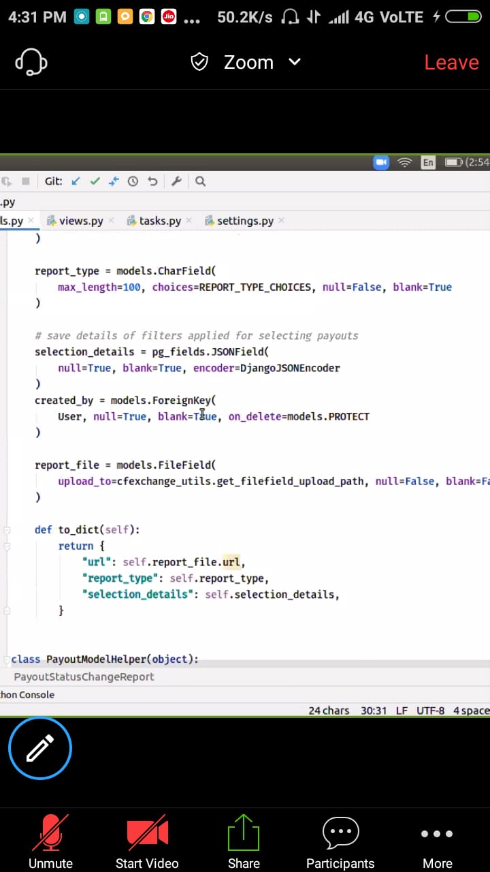Click Git commit checkmark icon
This screenshot has width=490, height=872.
coord(95,181)
